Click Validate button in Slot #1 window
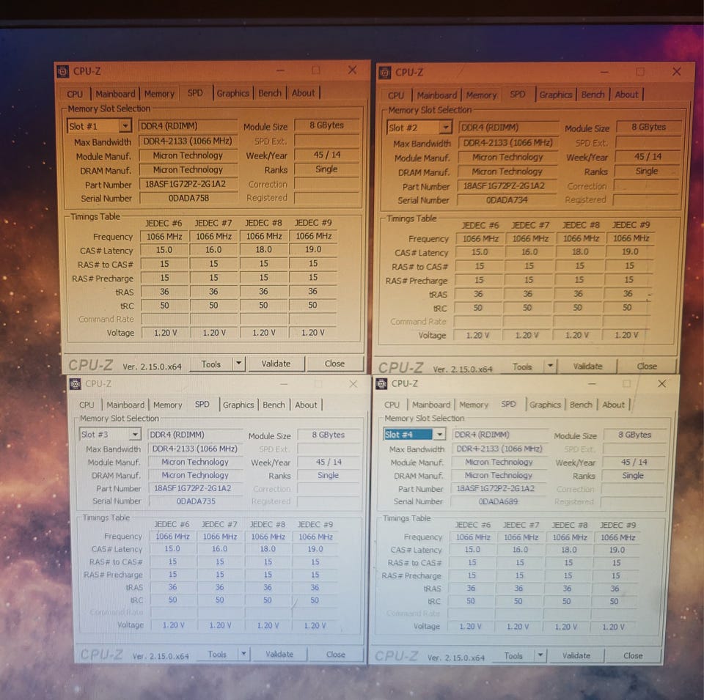 [x=276, y=364]
